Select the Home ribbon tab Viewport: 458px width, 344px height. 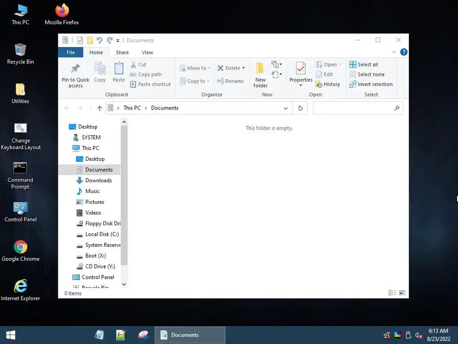(x=96, y=52)
